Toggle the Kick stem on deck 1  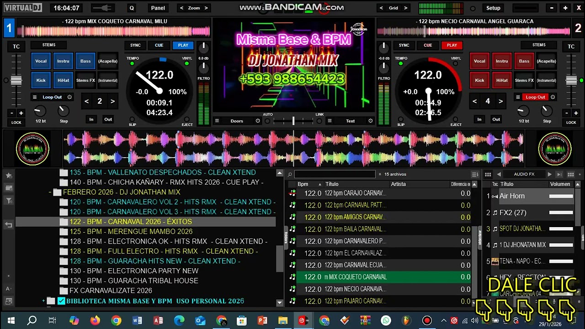(x=41, y=80)
